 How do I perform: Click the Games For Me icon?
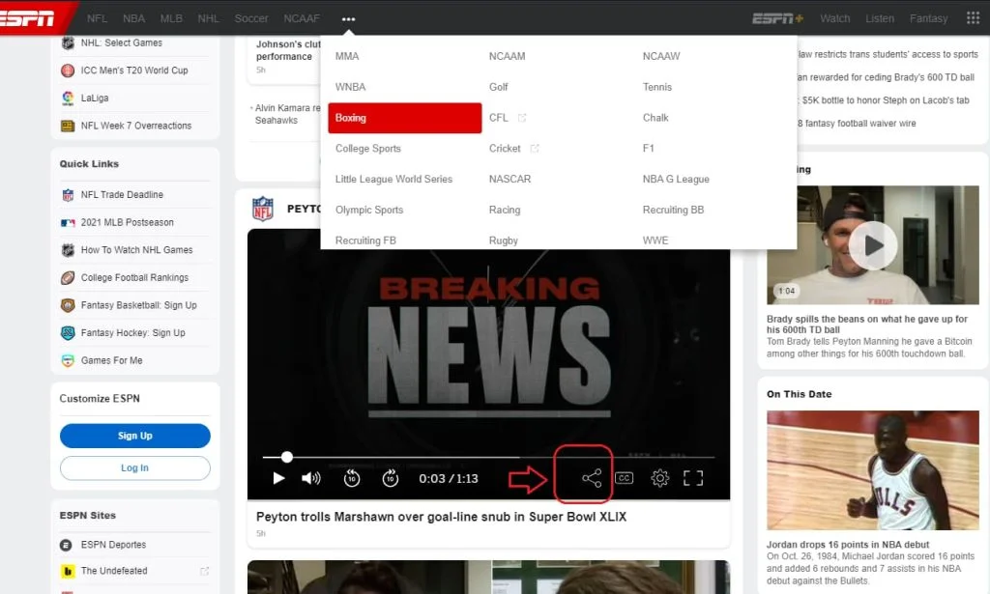pos(68,360)
